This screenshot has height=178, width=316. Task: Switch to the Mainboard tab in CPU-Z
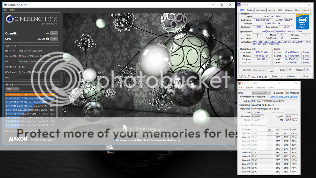tap(260, 10)
